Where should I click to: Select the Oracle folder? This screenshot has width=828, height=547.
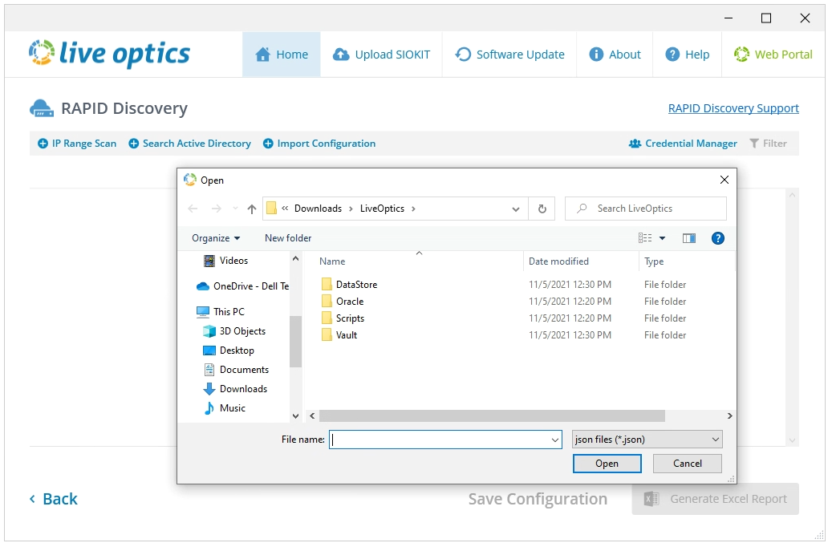(x=342, y=302)
